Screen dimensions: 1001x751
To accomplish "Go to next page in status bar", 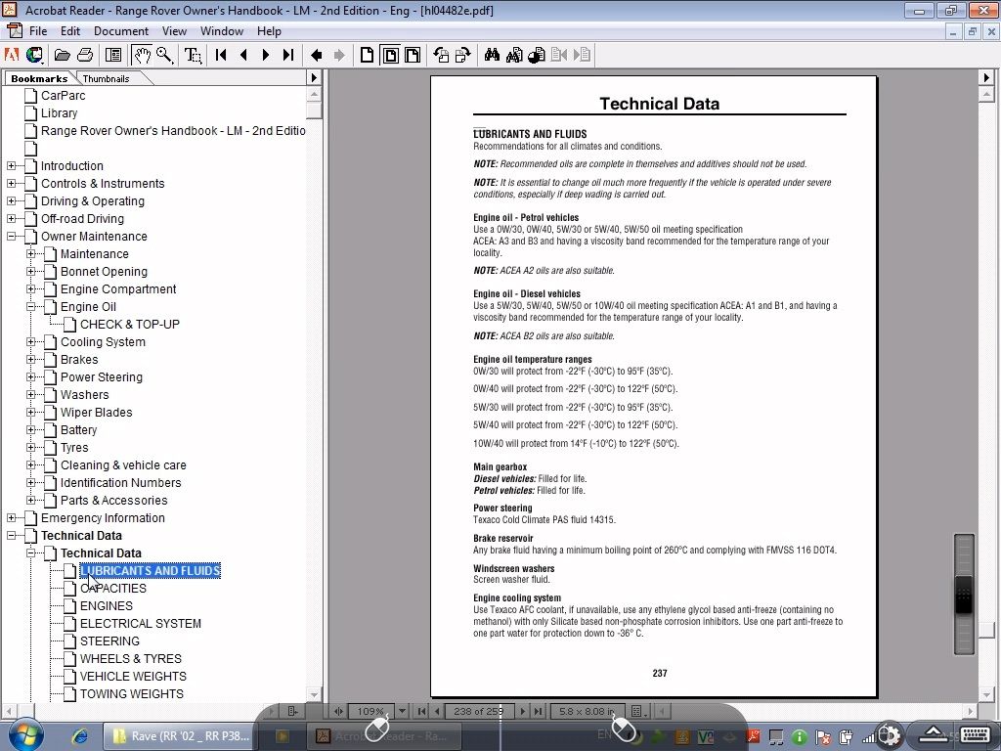I will tap(523, 711).
